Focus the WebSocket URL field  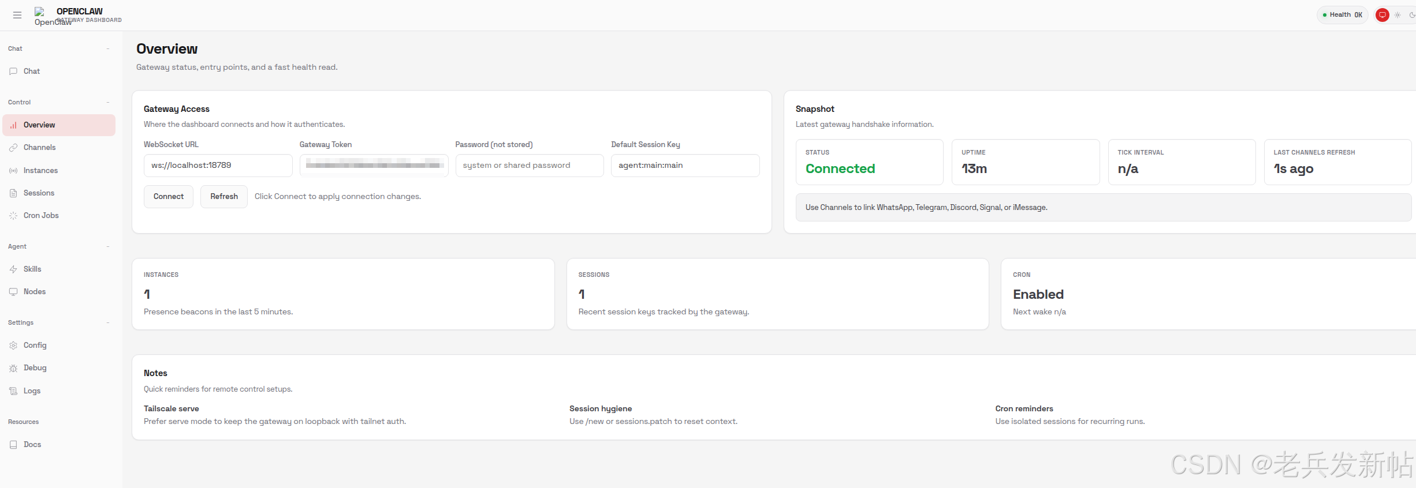218,166
